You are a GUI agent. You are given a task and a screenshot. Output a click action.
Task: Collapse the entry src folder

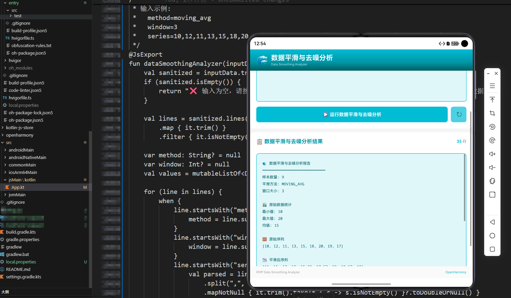[8, 10]
